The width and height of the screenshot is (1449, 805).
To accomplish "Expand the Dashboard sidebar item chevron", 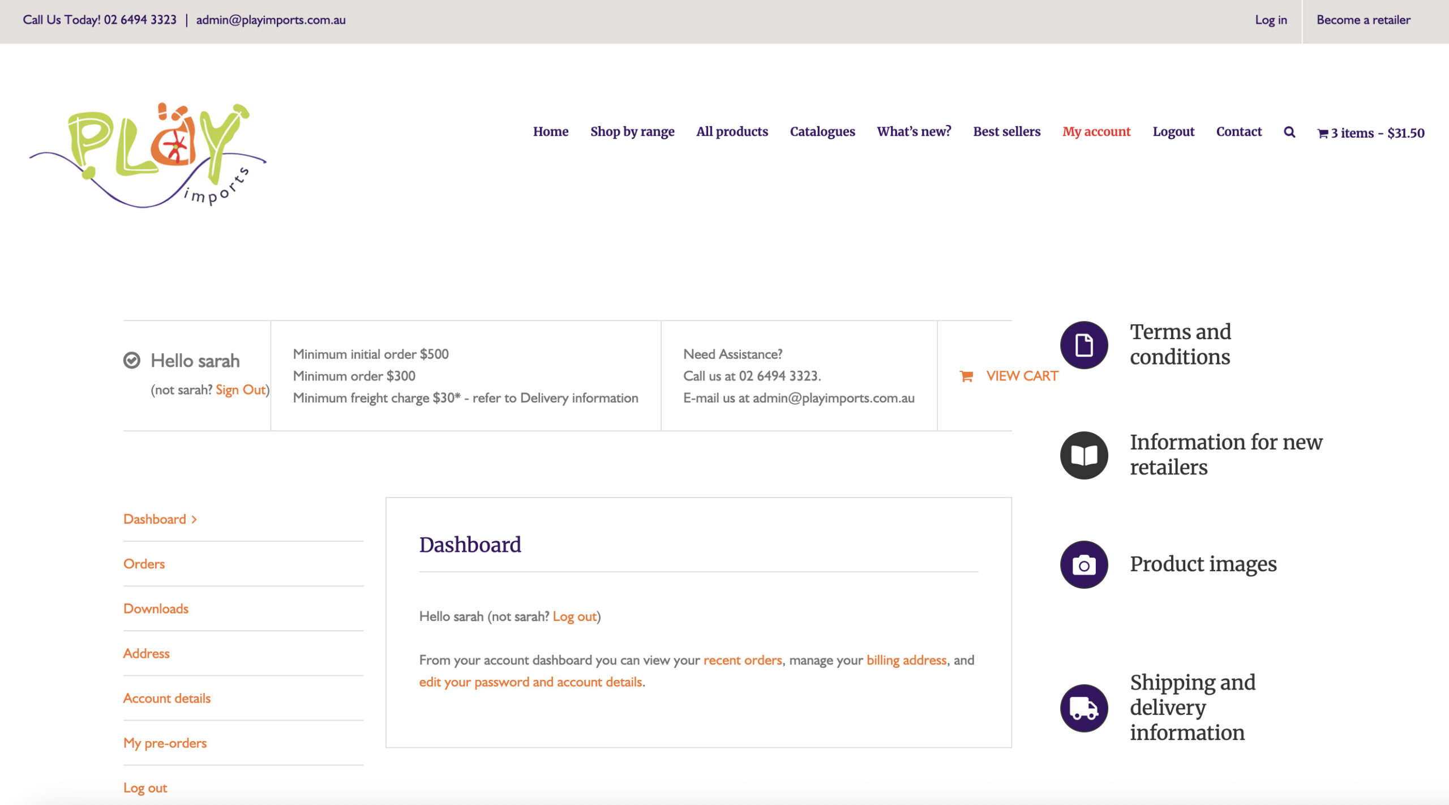I will click(194, 519).
